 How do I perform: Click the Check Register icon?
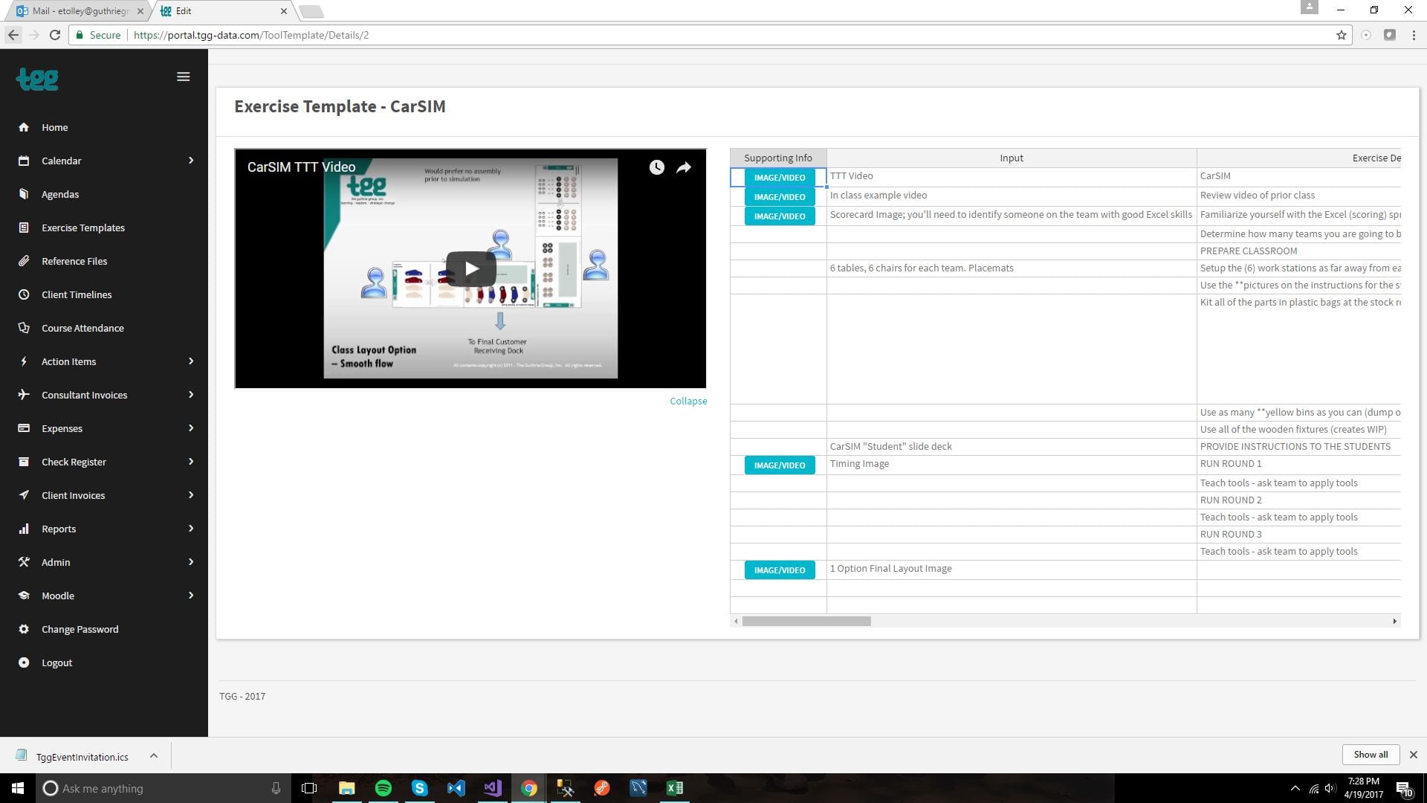tap(24, 462)
